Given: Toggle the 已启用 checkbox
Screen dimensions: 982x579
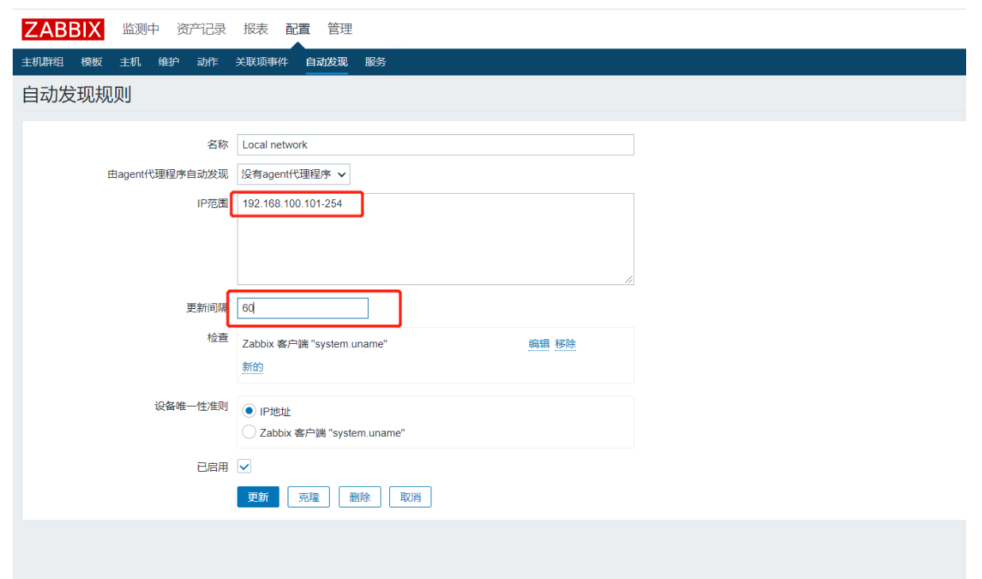Looking at the screenshot, I should click(245, 467).
